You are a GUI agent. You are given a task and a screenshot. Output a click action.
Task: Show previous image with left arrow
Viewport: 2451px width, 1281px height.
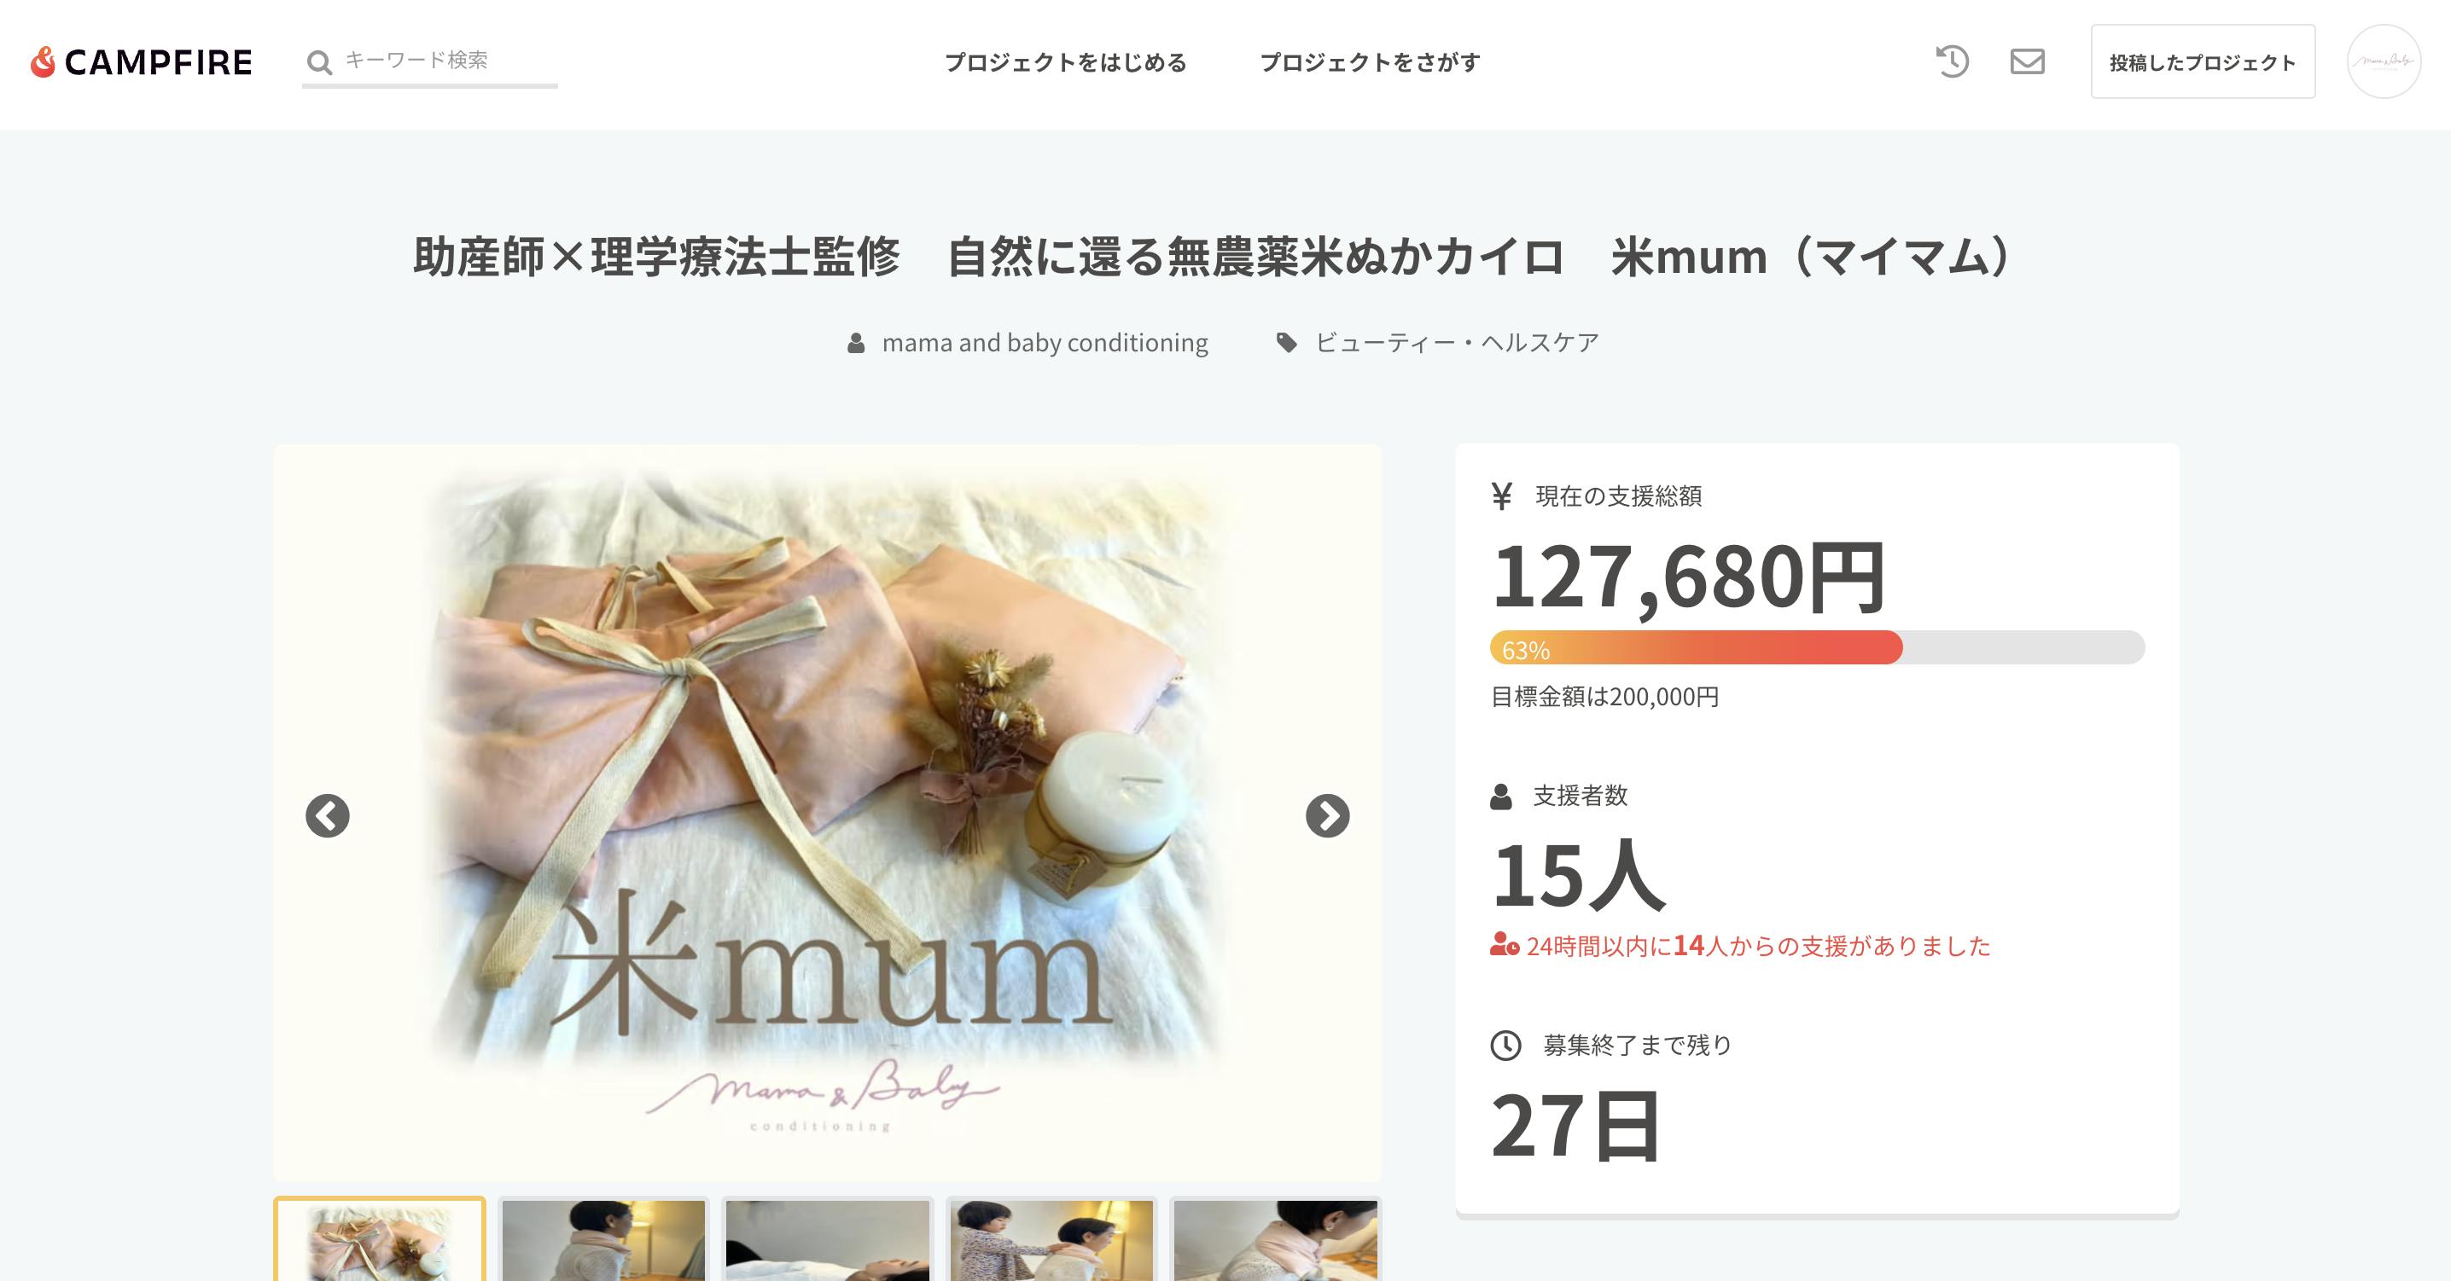click(328, 816)
